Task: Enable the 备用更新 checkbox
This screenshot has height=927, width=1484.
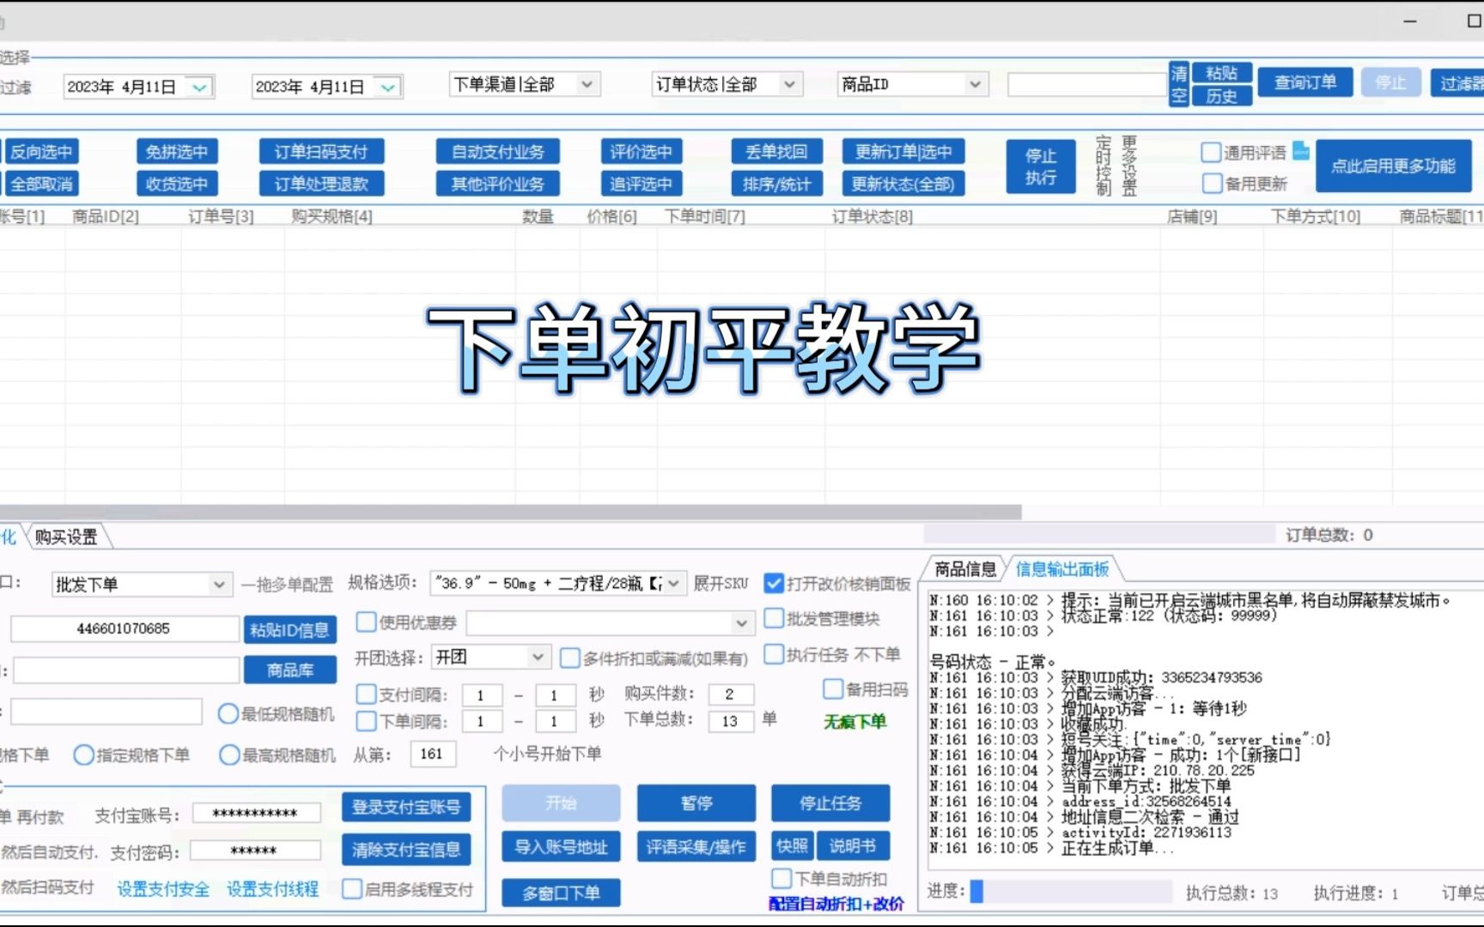Action: click(x=1212, y=183)
